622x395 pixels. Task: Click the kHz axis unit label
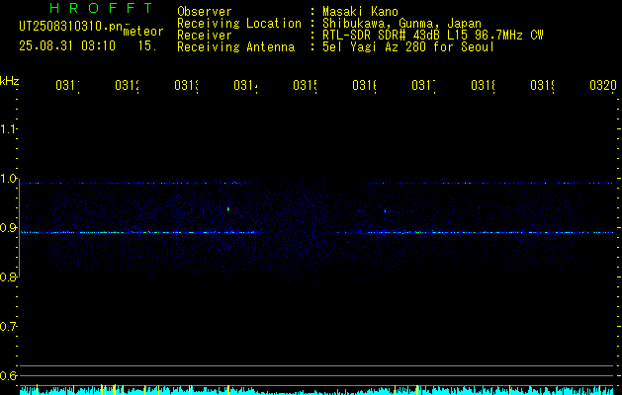click(10, 81)
